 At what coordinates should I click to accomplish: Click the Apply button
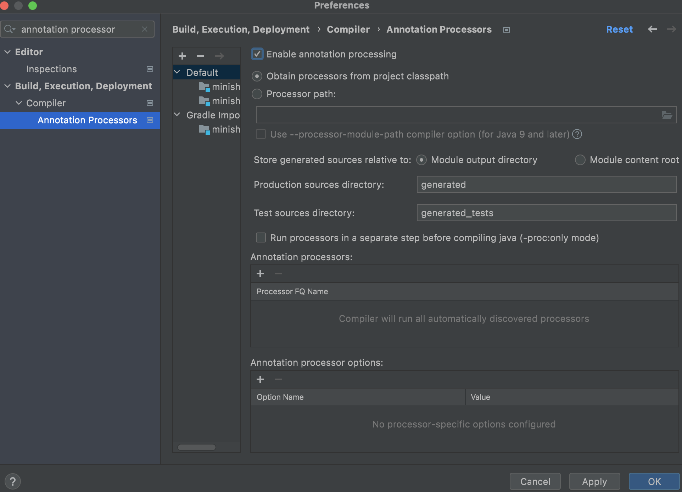[x=594, y=481]
